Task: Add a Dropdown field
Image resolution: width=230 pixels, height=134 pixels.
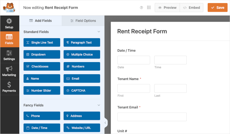Action: [42, 54]
